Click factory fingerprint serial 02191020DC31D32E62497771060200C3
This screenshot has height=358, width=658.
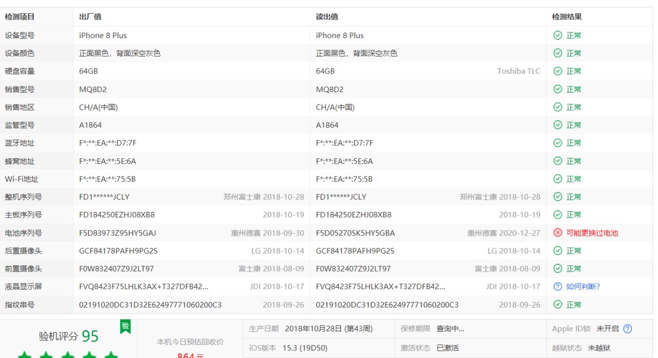tap(150, 305)
